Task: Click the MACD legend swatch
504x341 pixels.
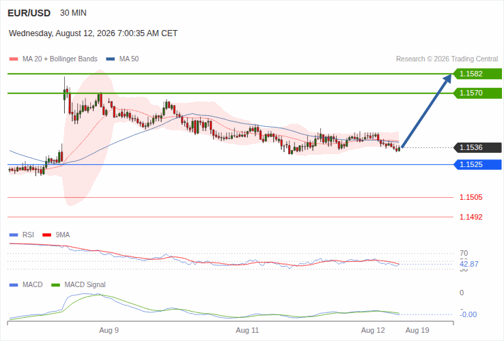Action: (14, 285)
